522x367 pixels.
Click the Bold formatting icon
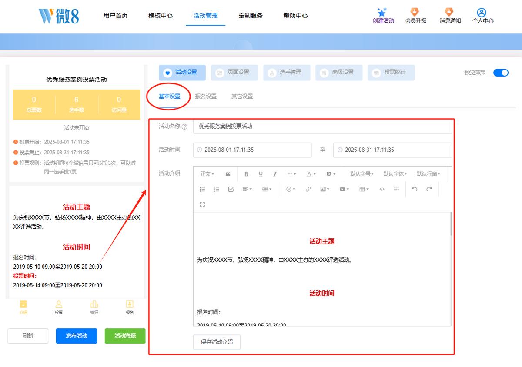(246, 174)
